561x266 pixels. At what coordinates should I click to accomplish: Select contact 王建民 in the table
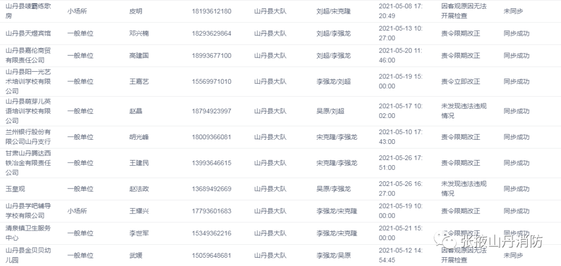point(139,163)
